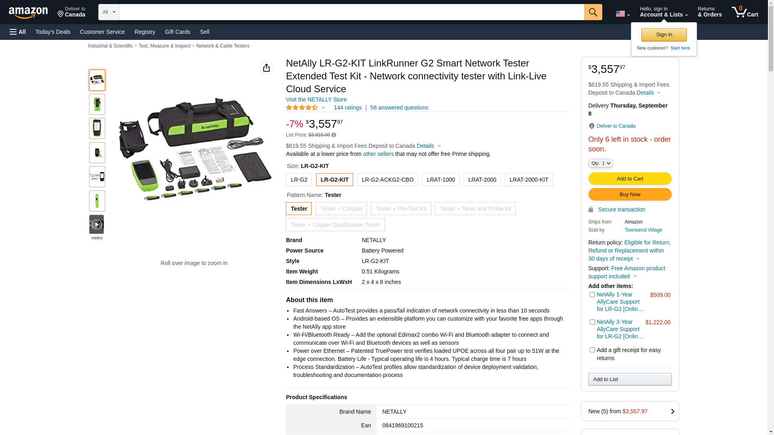This screenshot has width=774, height=435.
Task: Click the List Price info icon
Action: (x=334, y=135)
